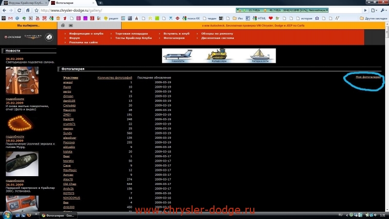389x219 pixels.
Task: Open gallery of member MaxMagic
Action: pos(70,170)
